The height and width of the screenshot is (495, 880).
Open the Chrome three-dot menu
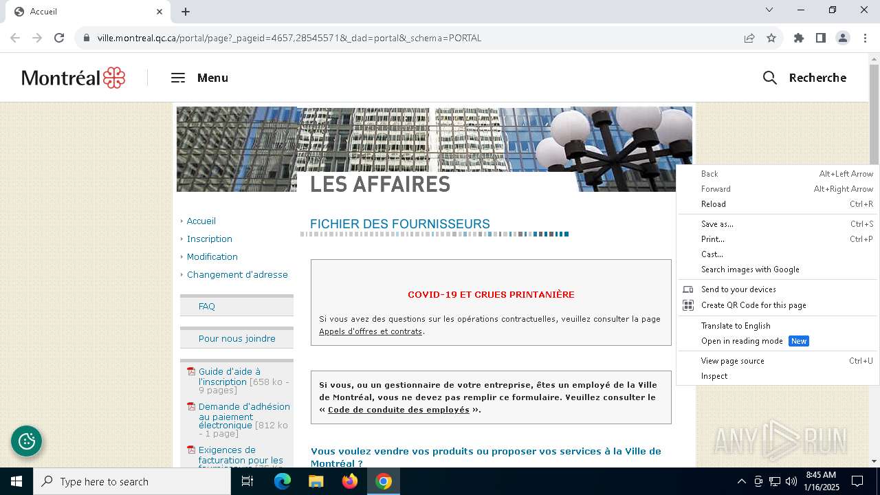865,38
